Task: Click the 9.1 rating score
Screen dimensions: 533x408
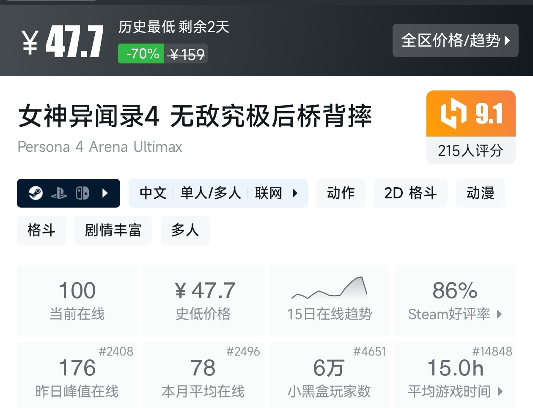Action: click(x=489, y=114)
